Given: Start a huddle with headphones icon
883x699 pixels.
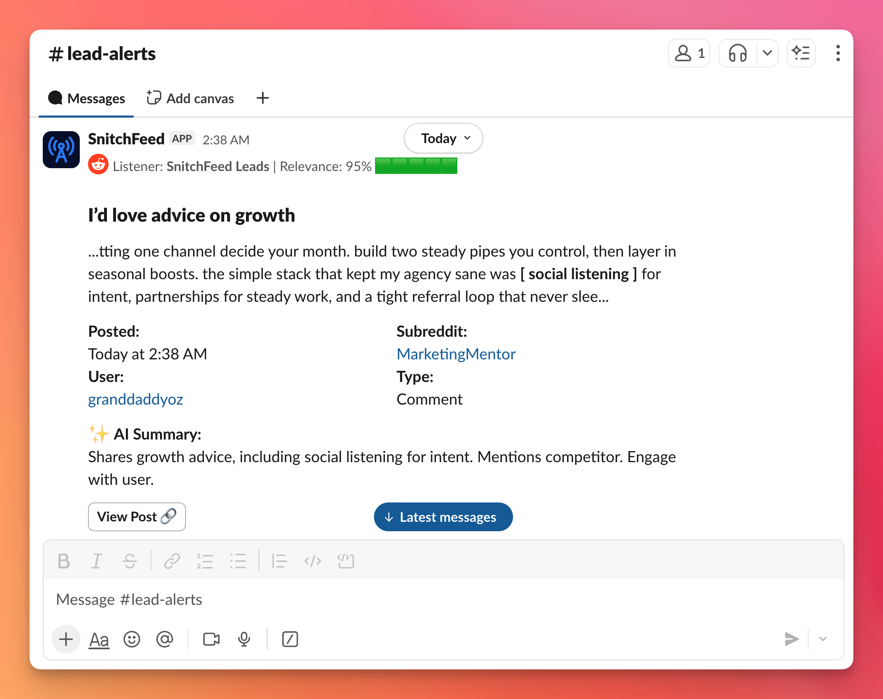Looking at the screenshot, I should click(737, 53).
